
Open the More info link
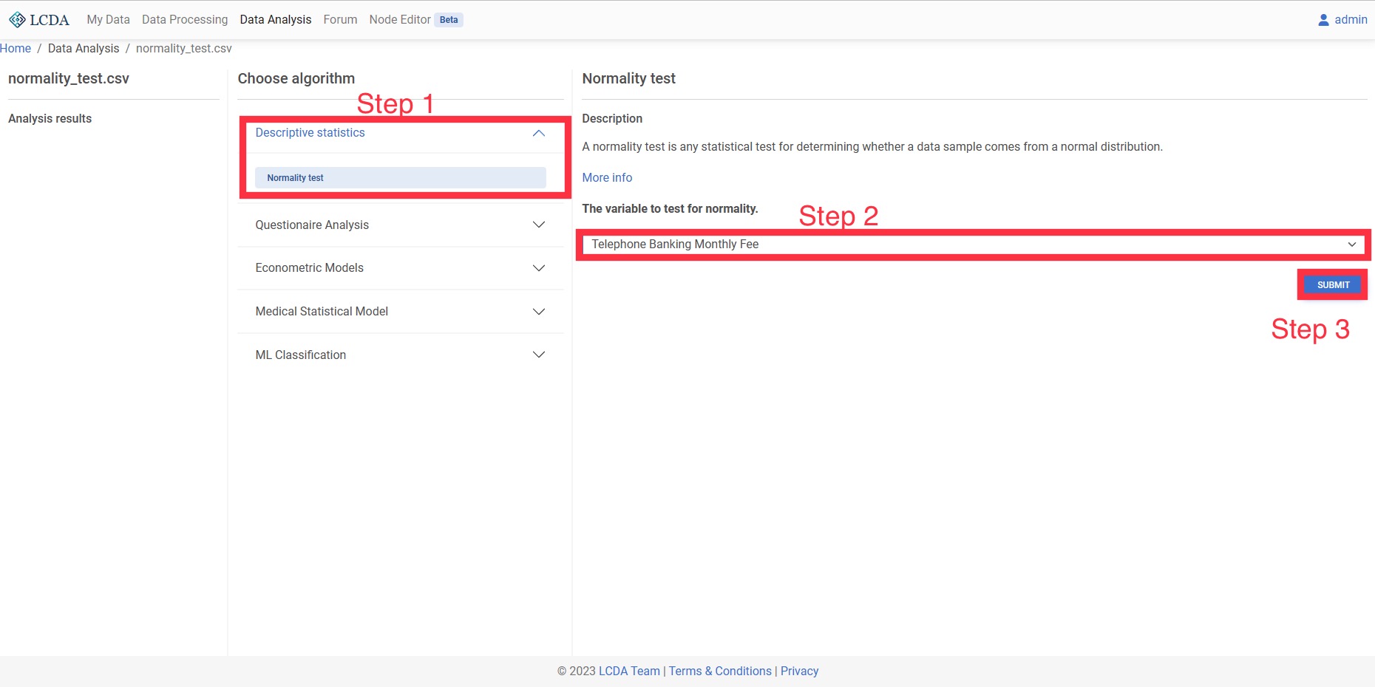[x=607, y=177]
